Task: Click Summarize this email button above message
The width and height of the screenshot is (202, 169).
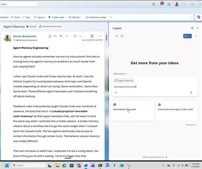Action: click(50, 26)
